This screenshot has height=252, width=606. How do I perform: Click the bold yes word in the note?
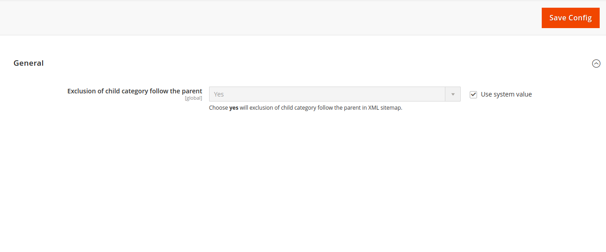coord(234,108)
